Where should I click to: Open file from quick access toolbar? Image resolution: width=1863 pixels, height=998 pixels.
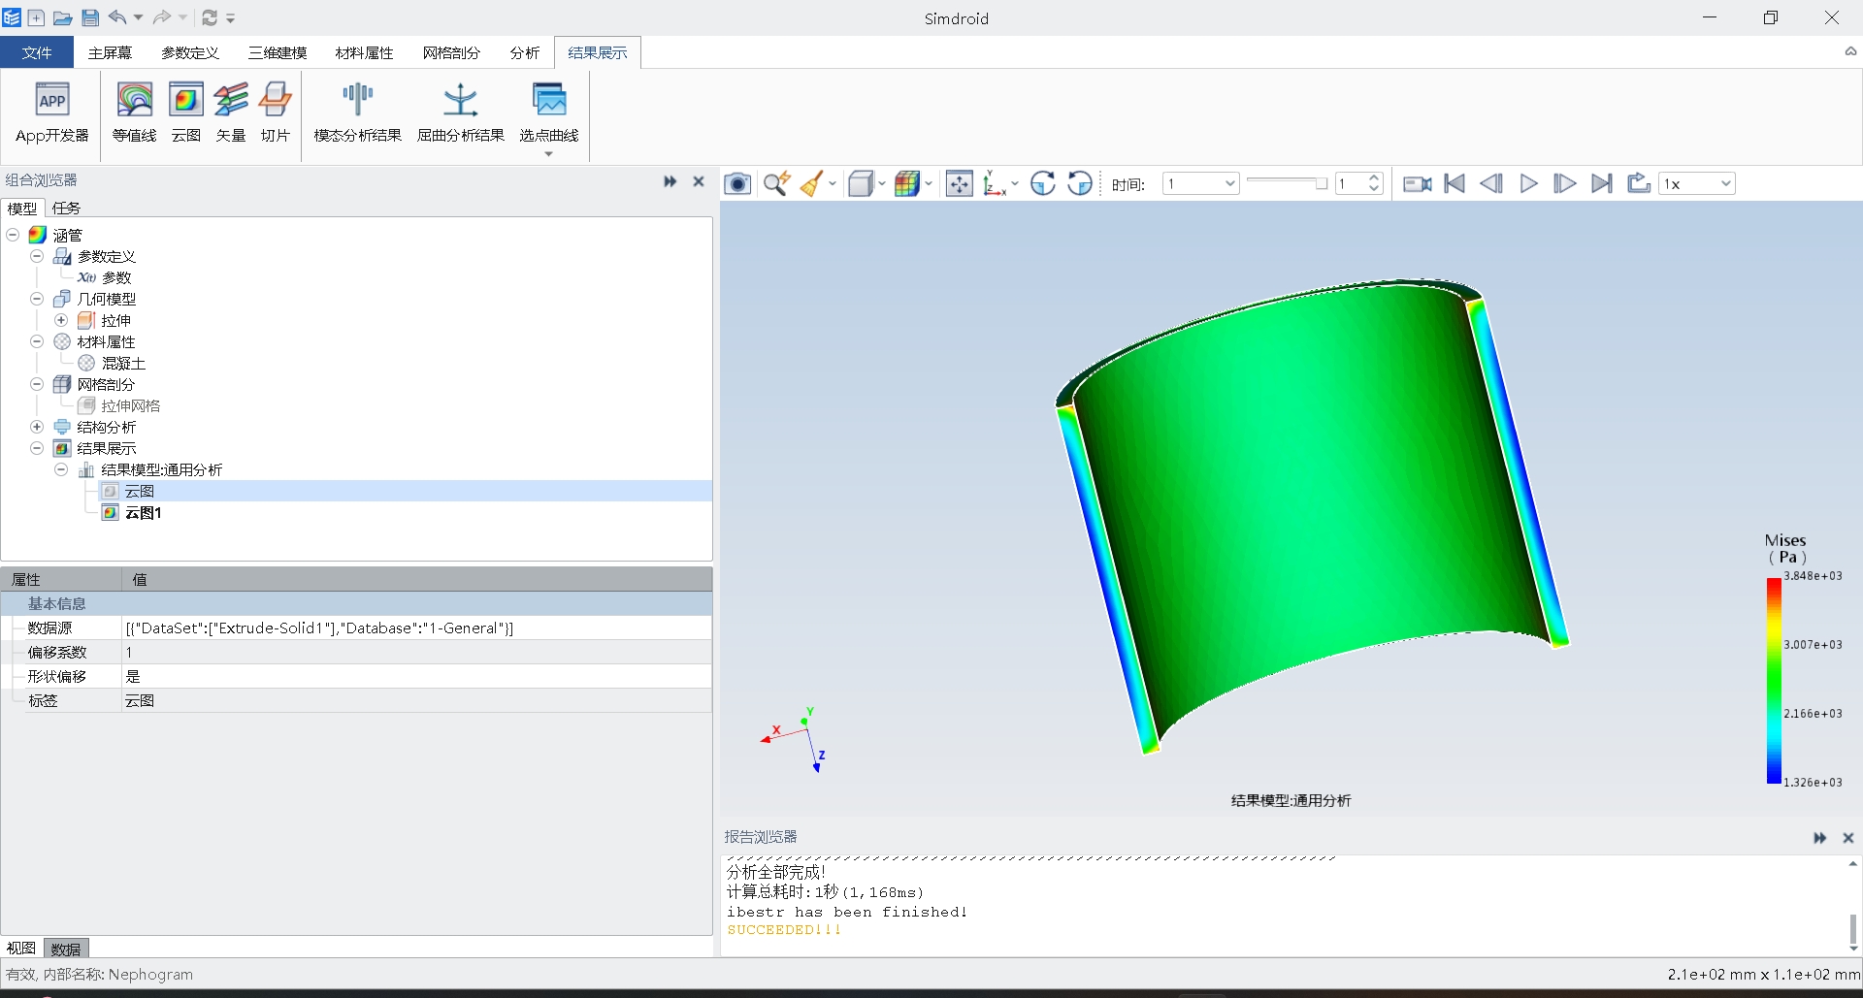click(x=62, y=17)
